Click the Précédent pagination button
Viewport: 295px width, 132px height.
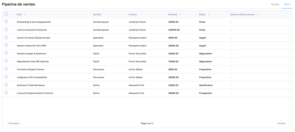pos(14,123)
